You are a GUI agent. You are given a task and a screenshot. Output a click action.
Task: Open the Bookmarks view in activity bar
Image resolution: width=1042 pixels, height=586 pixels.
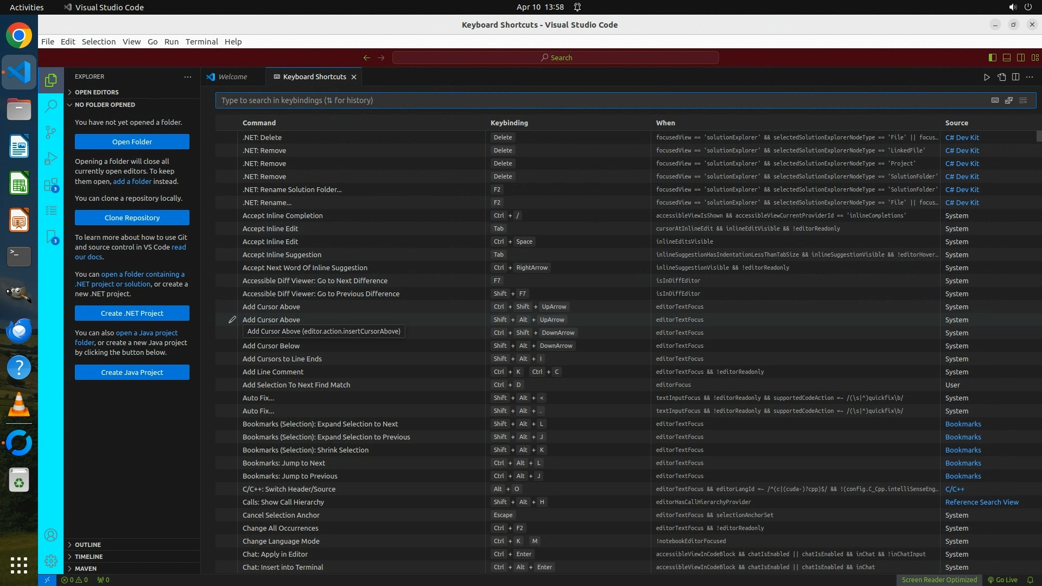click(50, 237)
